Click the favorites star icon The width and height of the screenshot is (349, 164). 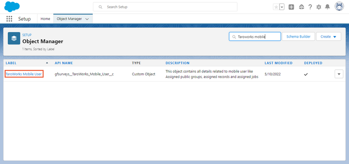pos(276,7)
